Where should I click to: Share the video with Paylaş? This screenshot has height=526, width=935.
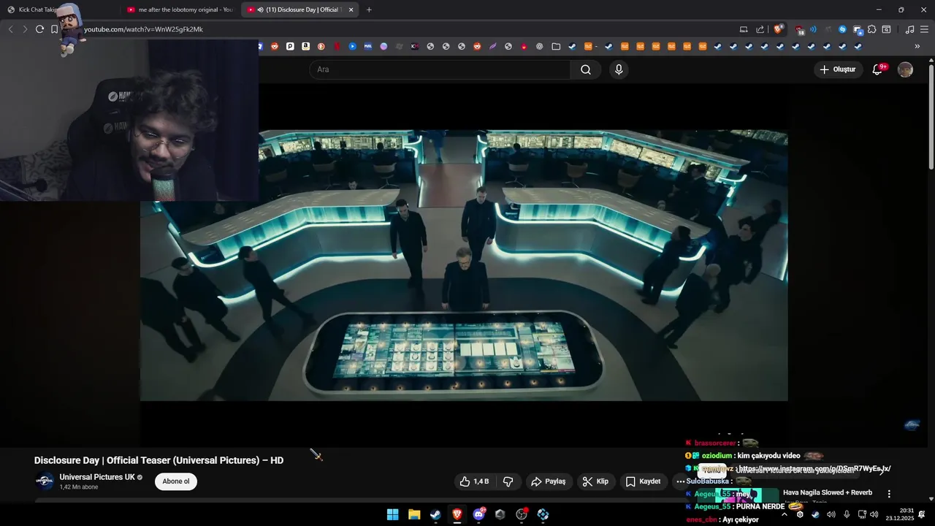coord(549,481)
